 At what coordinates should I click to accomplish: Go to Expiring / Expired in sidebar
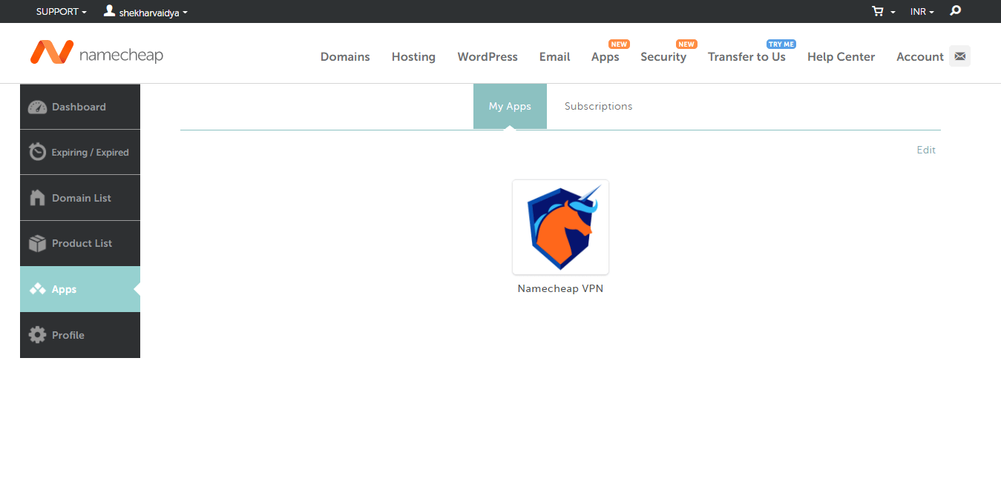[80, 152]
